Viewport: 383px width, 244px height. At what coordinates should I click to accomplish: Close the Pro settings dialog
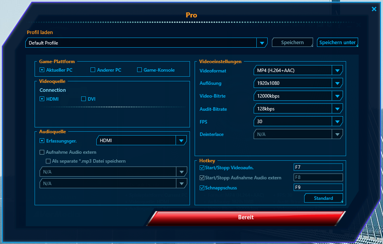[x=374, y=9]
